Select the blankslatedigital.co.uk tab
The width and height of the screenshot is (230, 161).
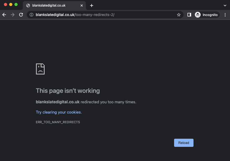[54, 6]
